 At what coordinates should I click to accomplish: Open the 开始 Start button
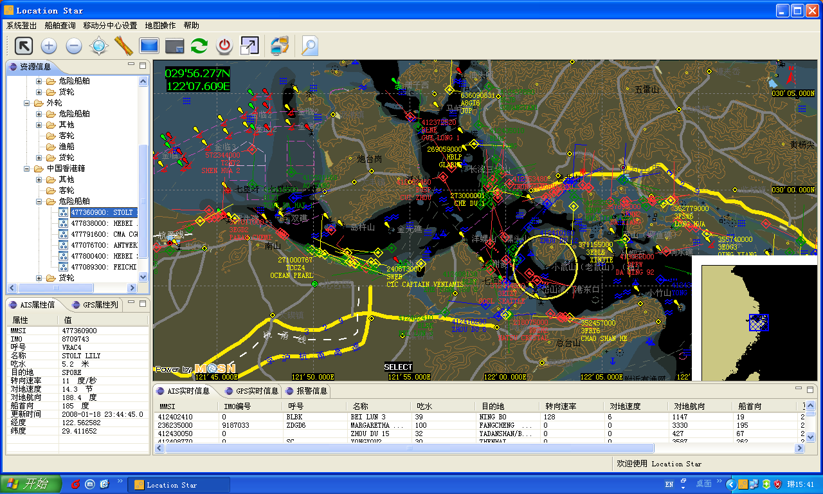[31, 484]
